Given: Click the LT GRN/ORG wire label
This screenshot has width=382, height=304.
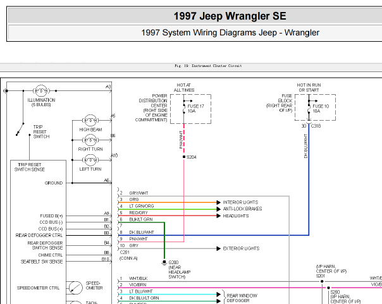Looking at the screenshot, I should coord(142,206).
